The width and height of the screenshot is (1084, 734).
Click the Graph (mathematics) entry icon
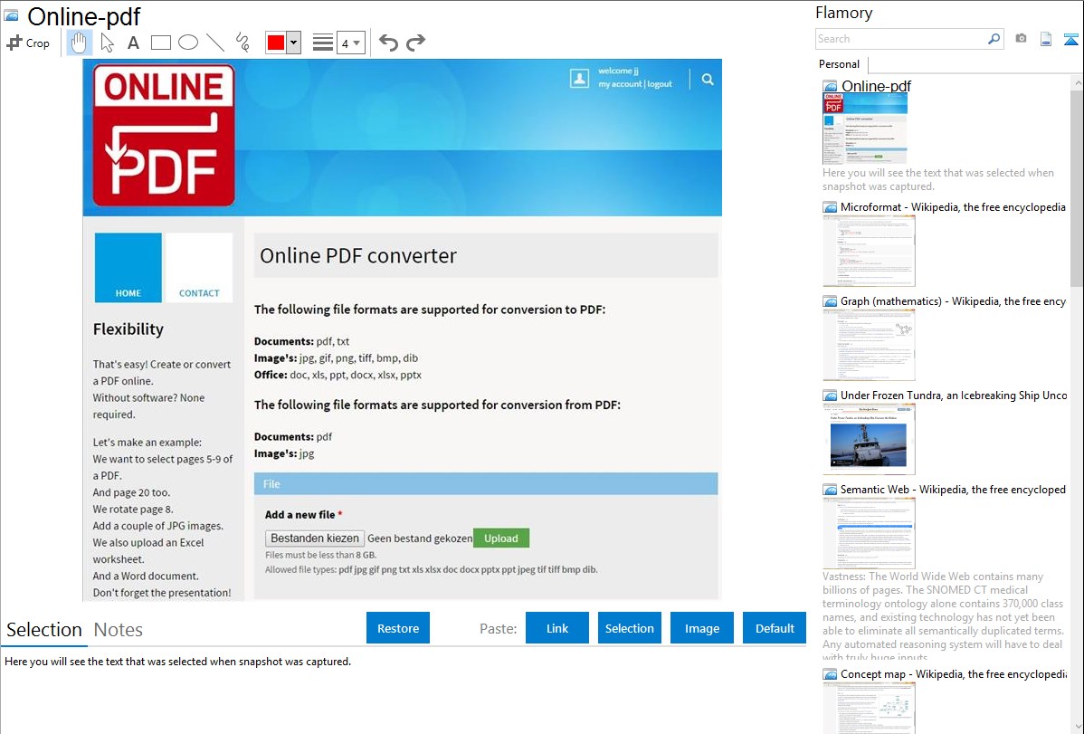click(x=830, y=301)
